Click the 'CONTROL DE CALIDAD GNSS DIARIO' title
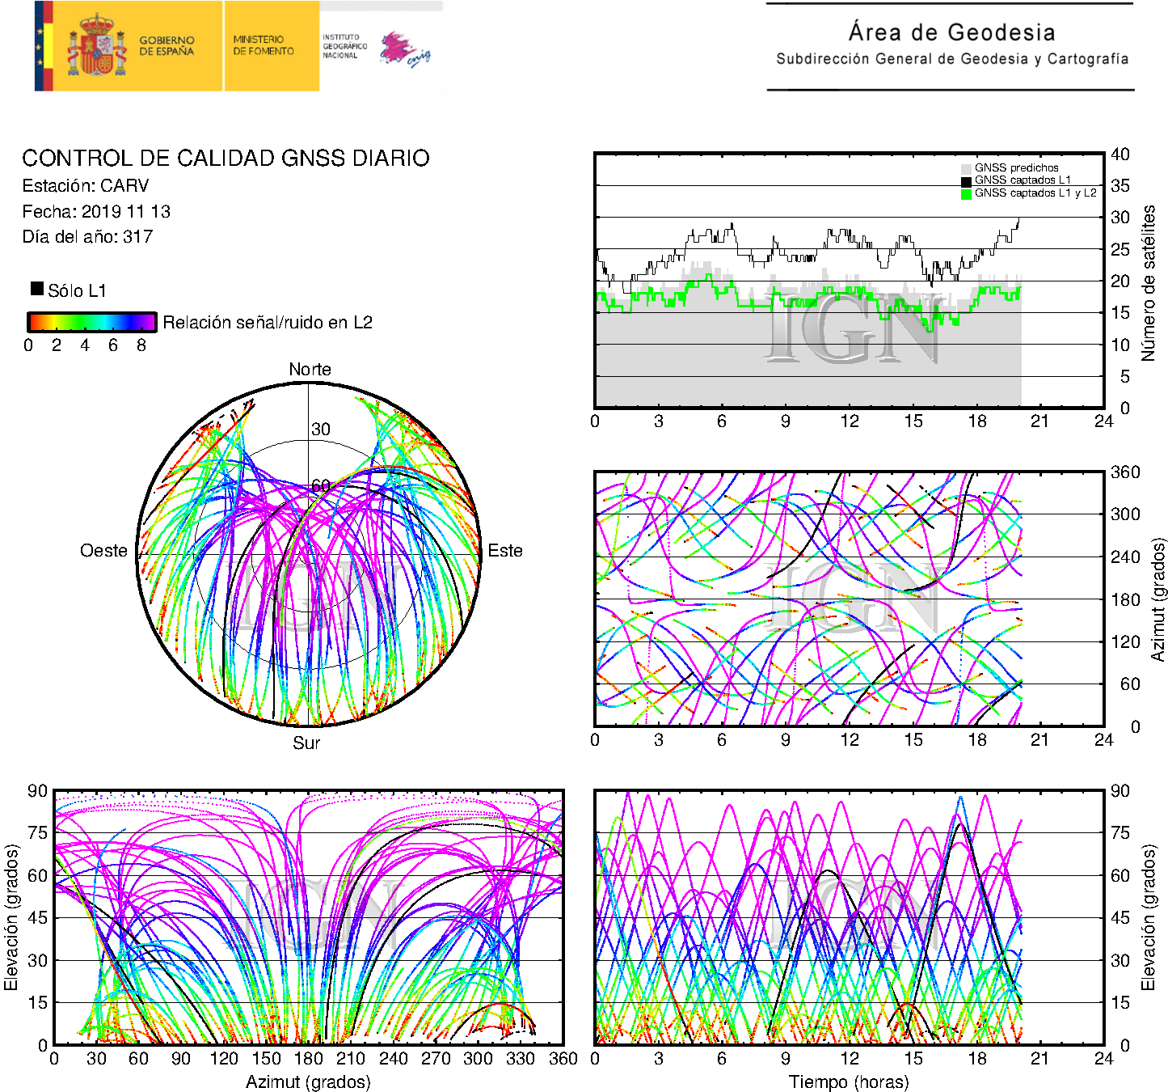Image resolution: width=1168 pixels, height=1092 pixels. pos(226,158)
